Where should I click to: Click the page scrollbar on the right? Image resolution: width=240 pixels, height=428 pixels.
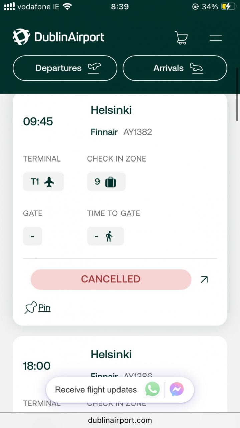click(237, 94)
